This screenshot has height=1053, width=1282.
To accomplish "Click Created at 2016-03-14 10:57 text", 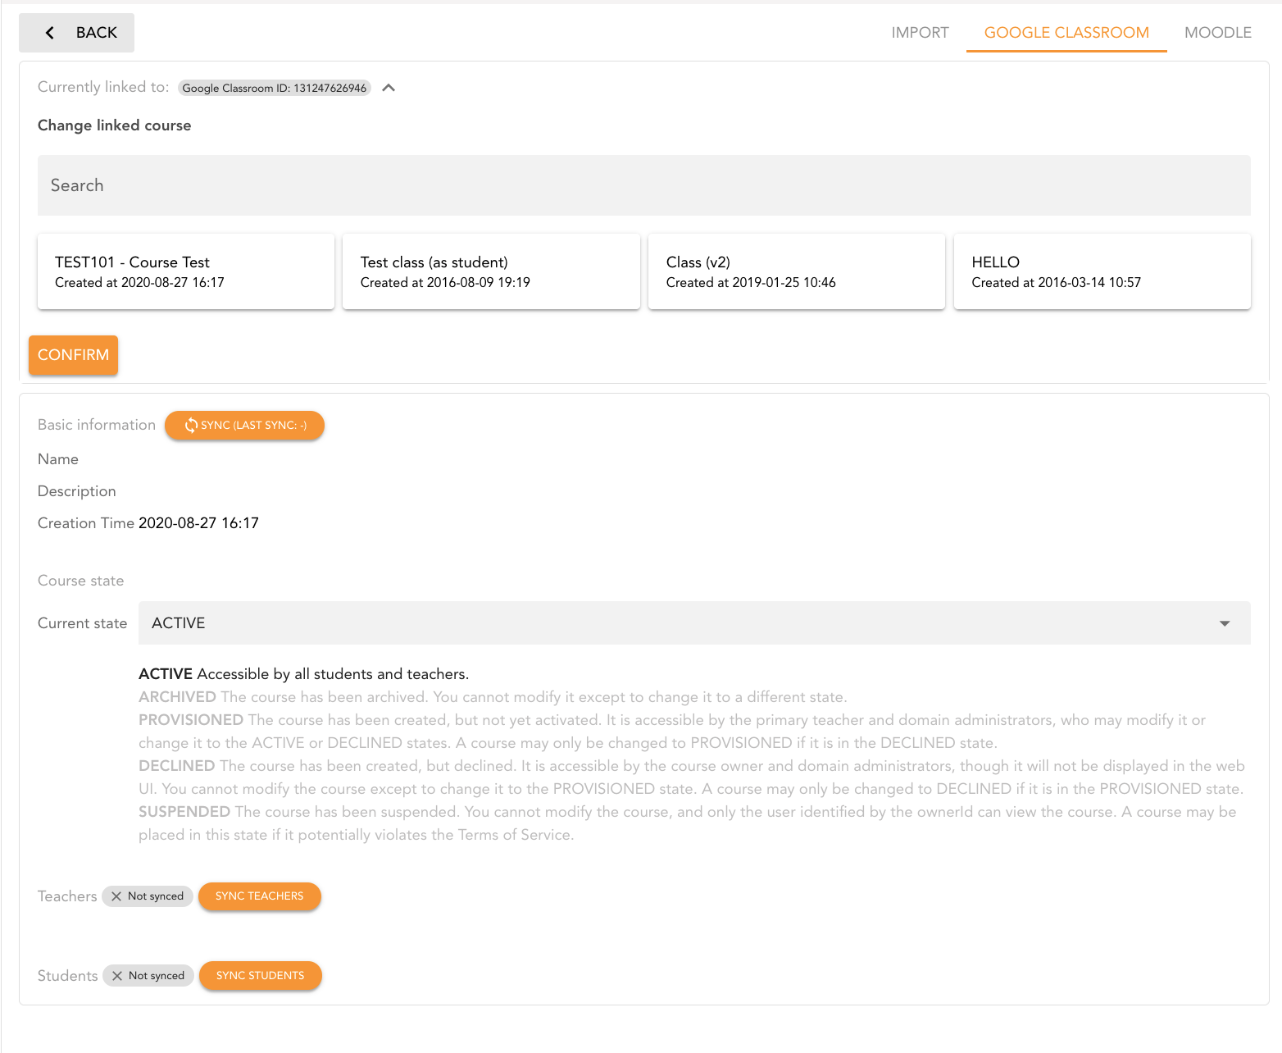I will pos(1056,283).
